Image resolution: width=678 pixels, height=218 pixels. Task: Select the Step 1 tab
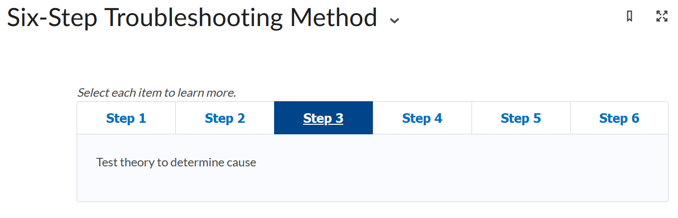126,118
